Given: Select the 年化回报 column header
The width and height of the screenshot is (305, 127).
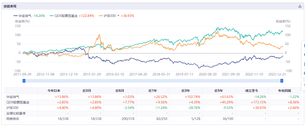Looking at the screenshot, I should click(285, 91).
